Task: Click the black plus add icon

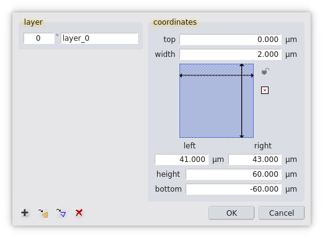Action: pos(25,213)
